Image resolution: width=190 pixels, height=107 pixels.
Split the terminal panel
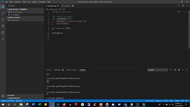click(175, 70)
